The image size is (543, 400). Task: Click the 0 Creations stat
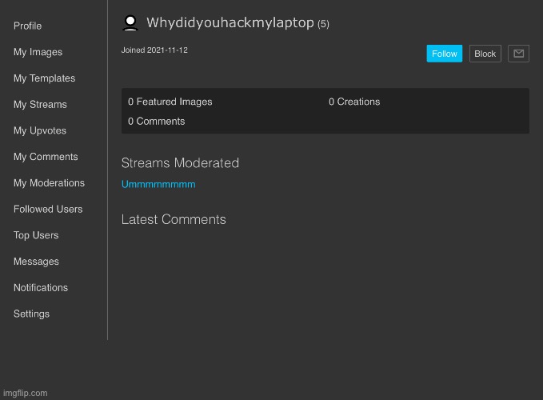(354, 102)
